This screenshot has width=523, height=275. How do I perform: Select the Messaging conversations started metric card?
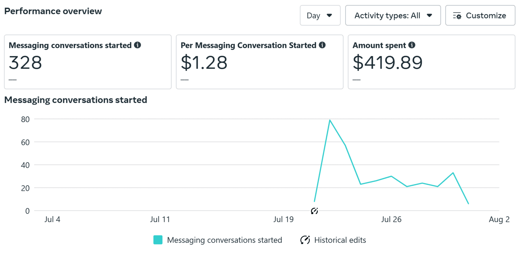[x=88, y=62]
